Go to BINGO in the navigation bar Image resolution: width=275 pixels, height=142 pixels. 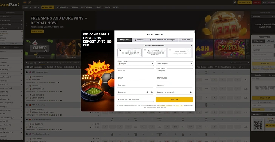click(x=108, y=7)
